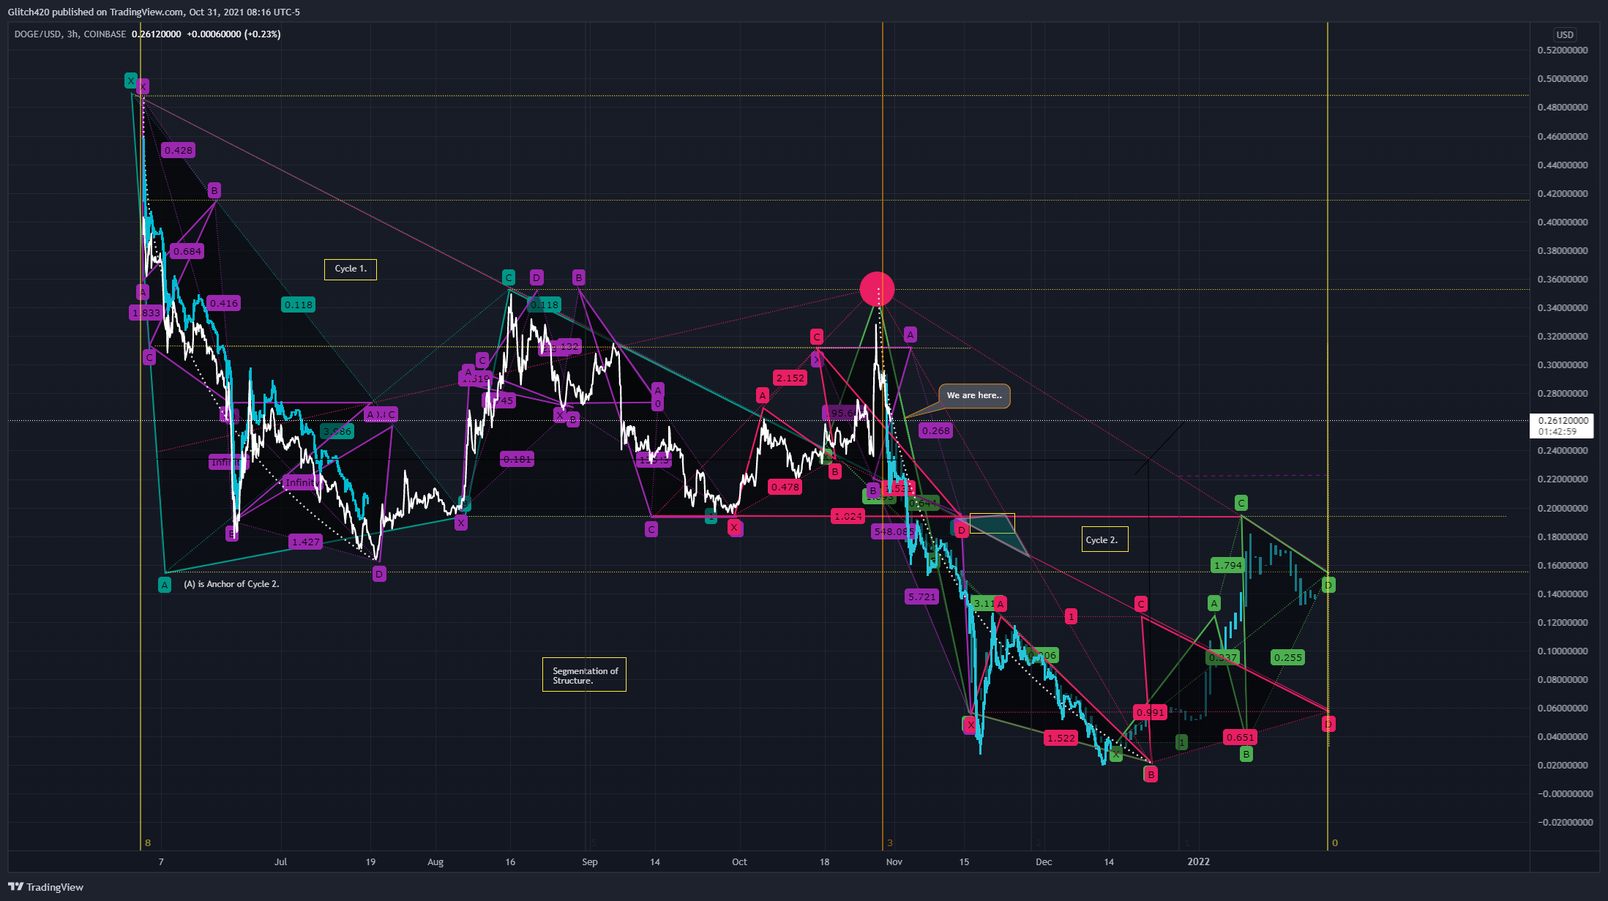The width and height of the screenshot is (1608, 901).
Task: Click the Jul label on time axis
Action: click(x=280, y=861)
